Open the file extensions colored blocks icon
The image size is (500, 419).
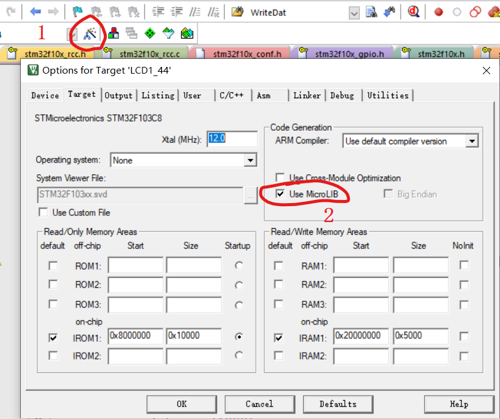[x=113, y=33]
